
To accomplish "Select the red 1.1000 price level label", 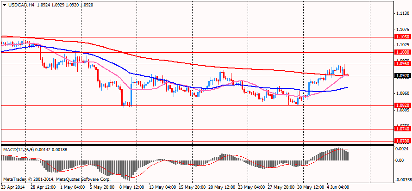I will coord(402,52).
